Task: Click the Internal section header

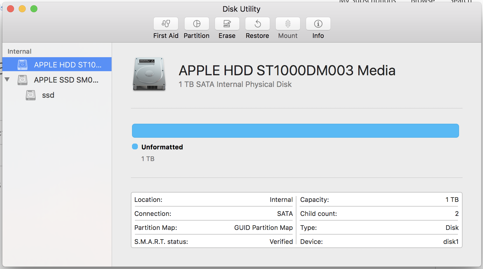Action: click(19, 51)
